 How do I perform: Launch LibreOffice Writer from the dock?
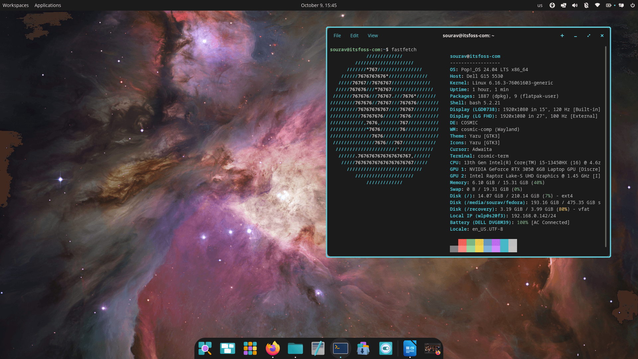(410, 348)
